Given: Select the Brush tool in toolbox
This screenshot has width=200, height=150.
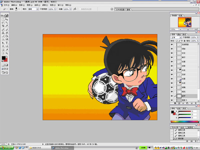Looking at the screenshot, I should tap(7, 30).
